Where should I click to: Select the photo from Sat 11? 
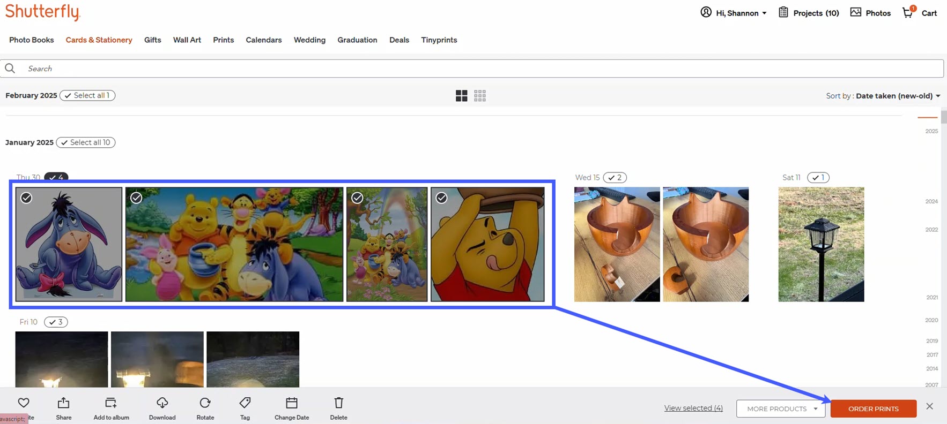coord(818,177)
